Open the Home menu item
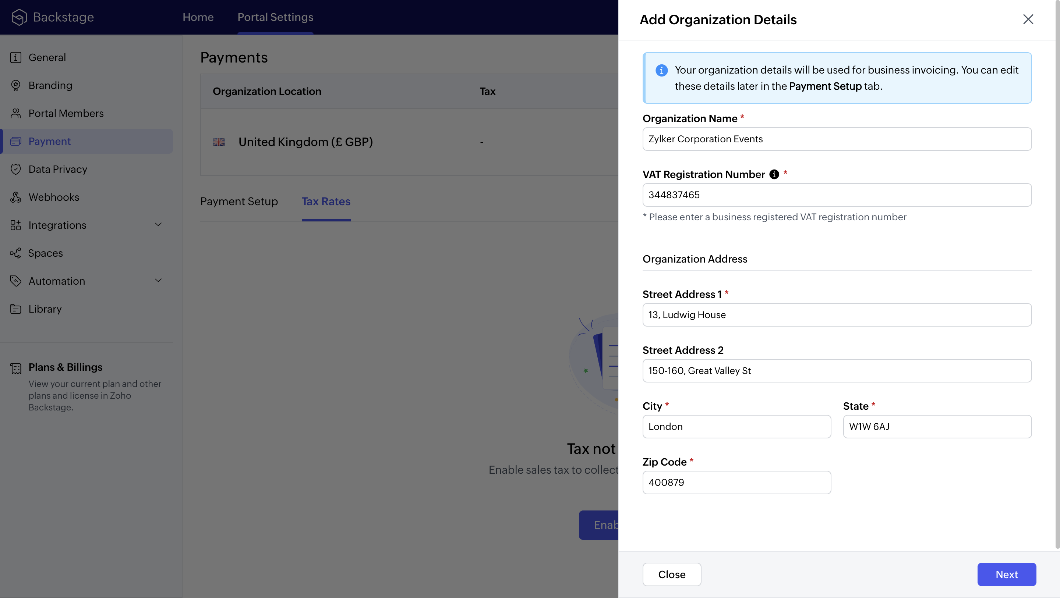Screen dimensions: 1060x598 pyautogui.click(x=198, y=17)
